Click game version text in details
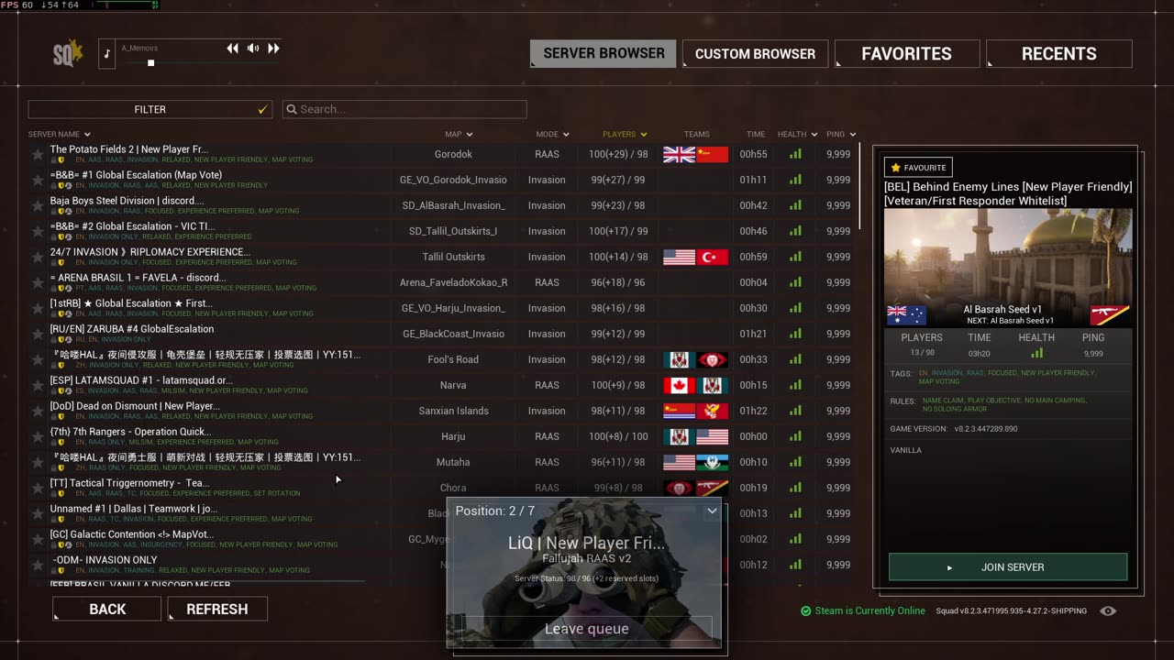Screen dimensions: 1174x660 [953, 428]
